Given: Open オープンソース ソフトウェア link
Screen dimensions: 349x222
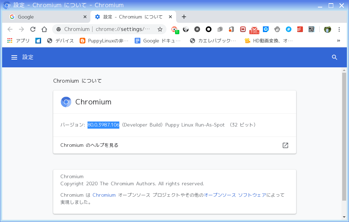Looking at the screenshot, I should point(235,195).
